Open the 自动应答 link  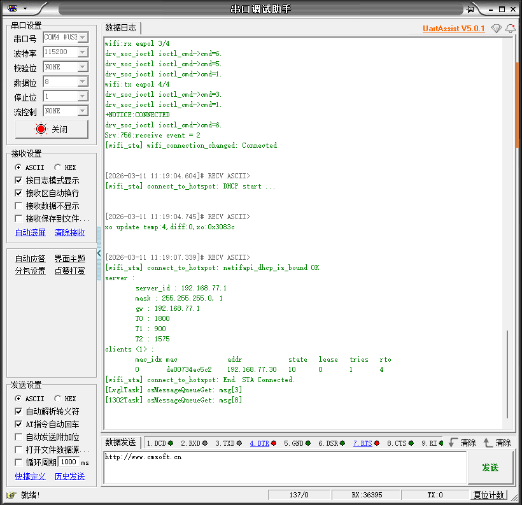pyautogui.click(x=31, y=258)
